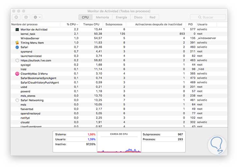Click the Subprocesos 967 total

click(180, 134)
